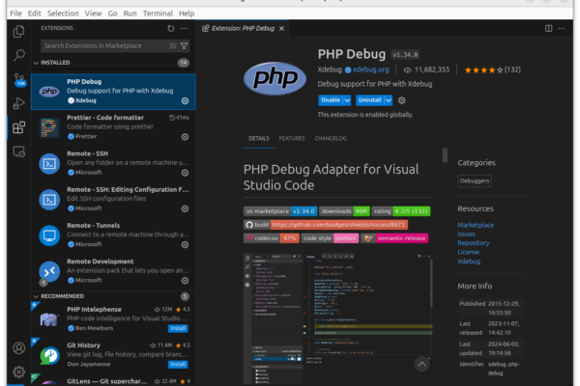The image size is (580, 386).
Task: Split the editor to the right
Action: point(548,28)
